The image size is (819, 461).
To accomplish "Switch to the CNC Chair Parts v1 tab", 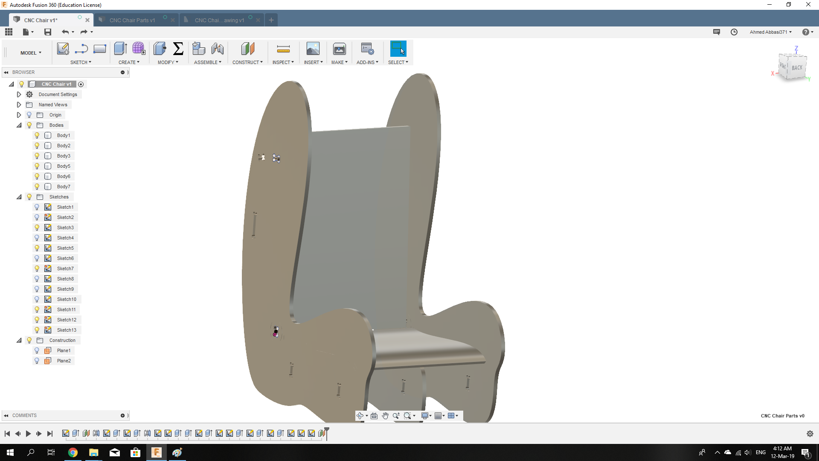I will tap(132, 20).
